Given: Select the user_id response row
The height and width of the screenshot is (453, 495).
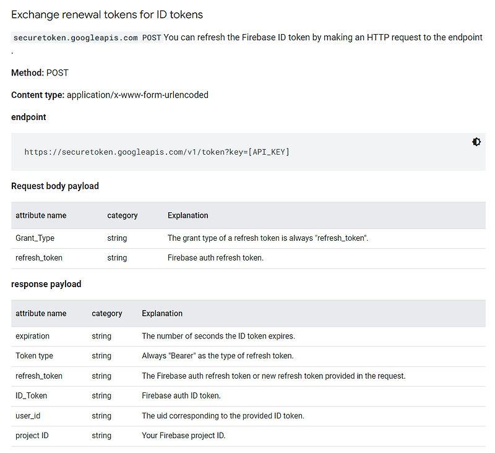Looking at the screenshot, I should pos(28,416).
